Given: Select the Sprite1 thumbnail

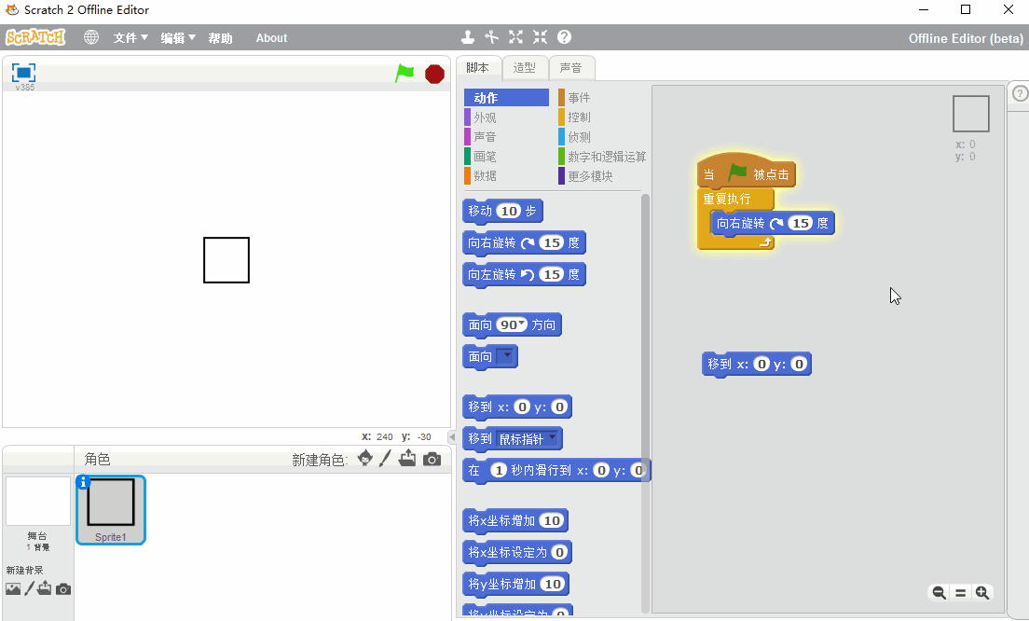Looking at the screenshot, I should [110, 509].
